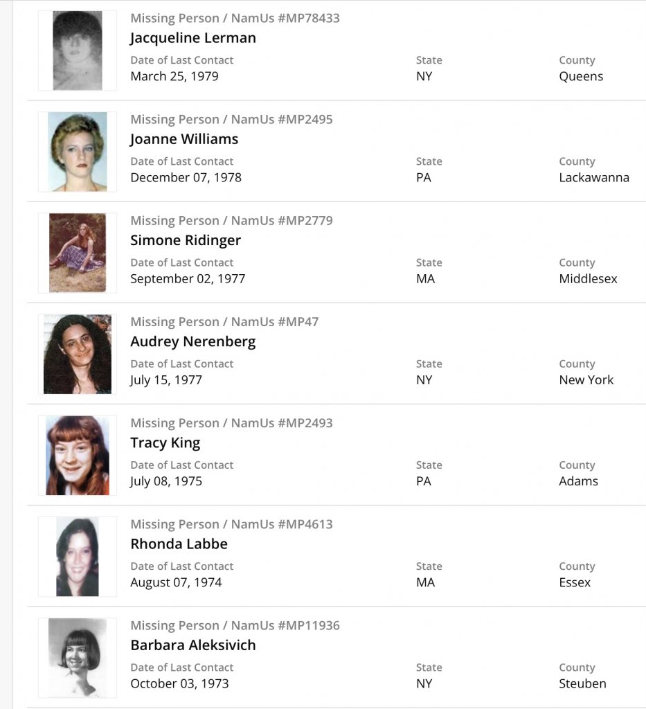Open case heading NamUs #MP2495
The width and height of the screenshot is (646, 709).
coord(231,120)
